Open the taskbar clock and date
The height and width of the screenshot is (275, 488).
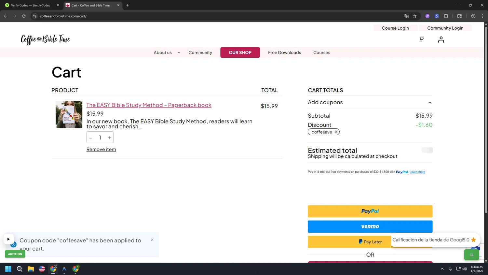(477, 269)
